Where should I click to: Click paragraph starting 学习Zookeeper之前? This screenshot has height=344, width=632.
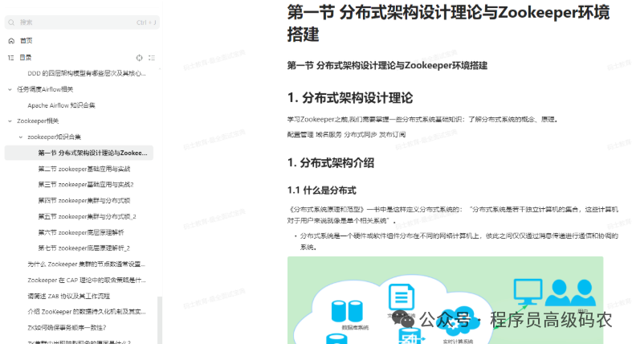click(422, 120)
